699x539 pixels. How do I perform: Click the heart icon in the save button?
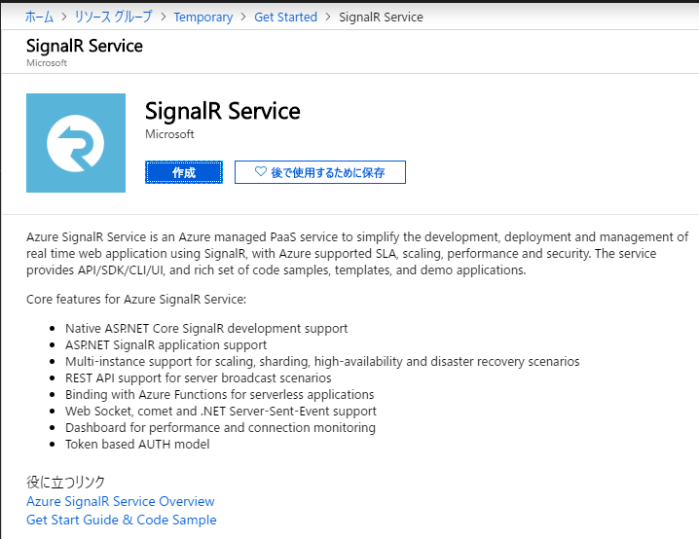[x=261, y=171]
